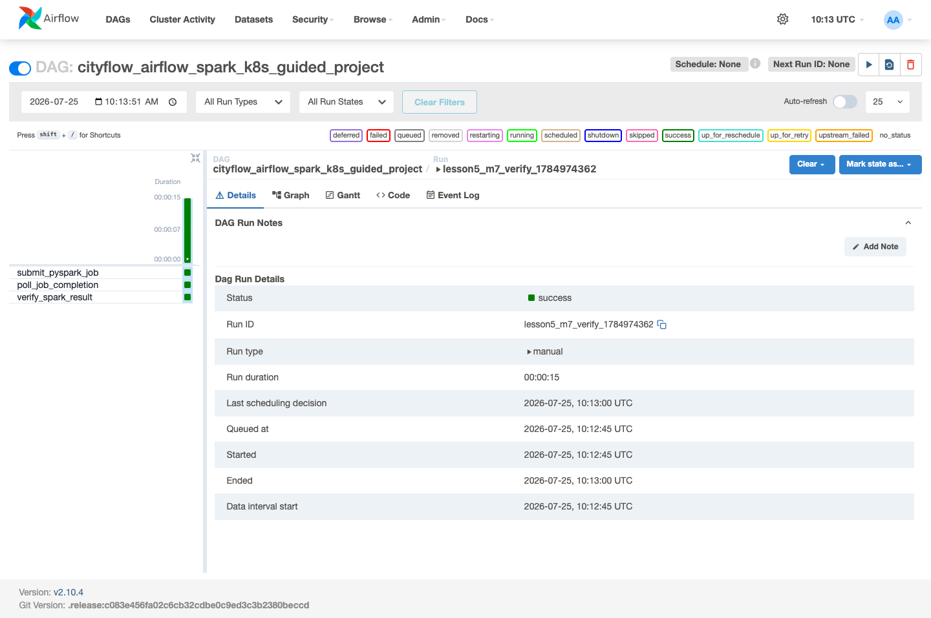Click shutdown state legend badge

[x=603, y=136]
